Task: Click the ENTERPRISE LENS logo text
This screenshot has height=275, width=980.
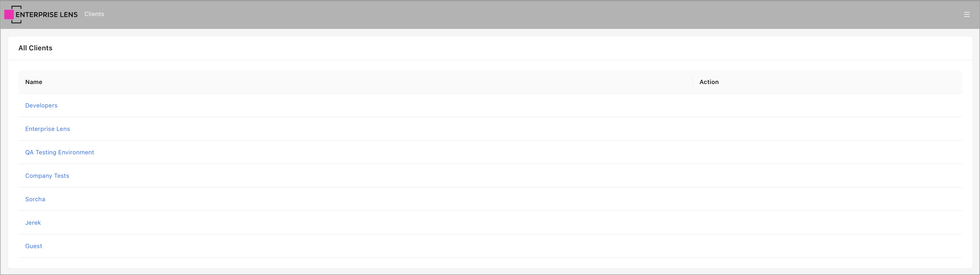Action: click(46, 14)
